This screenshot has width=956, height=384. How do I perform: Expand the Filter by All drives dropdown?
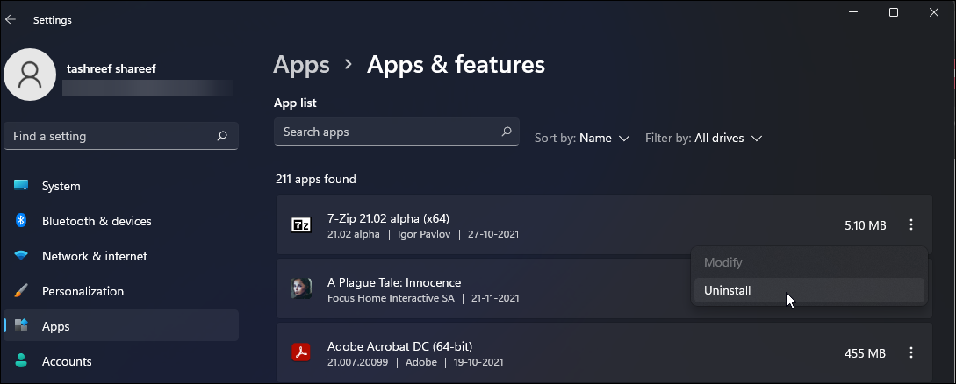pyautogui.click(x=704, y=138)
